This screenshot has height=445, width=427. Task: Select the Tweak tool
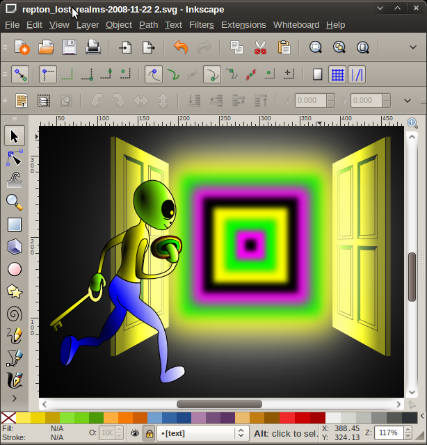(15, 180)
